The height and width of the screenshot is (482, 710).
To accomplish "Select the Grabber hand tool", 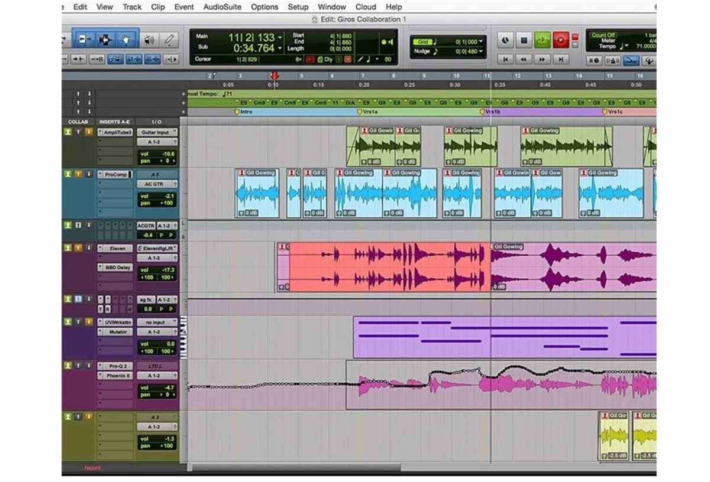I will tap(126, 39).
